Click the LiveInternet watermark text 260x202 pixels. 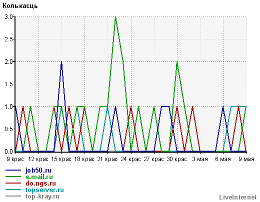pyautogui.click(x=238, y=197)
